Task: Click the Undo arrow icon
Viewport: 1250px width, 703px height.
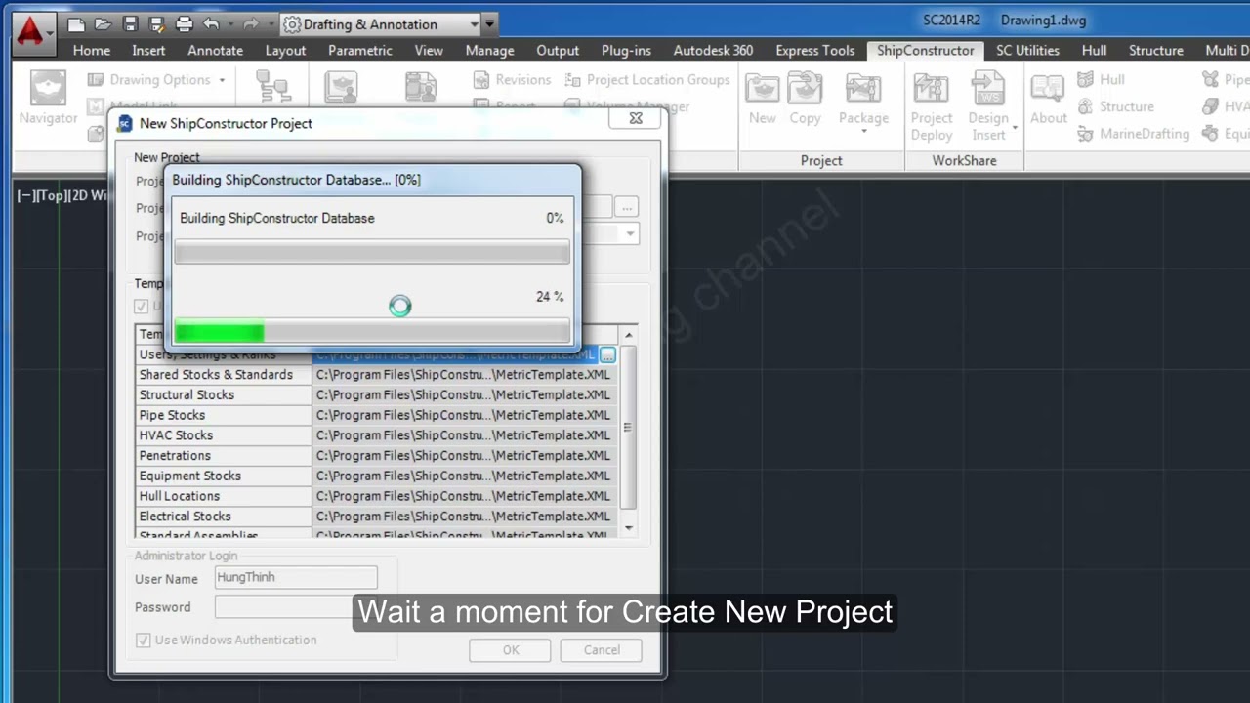Action: point(211,23)
